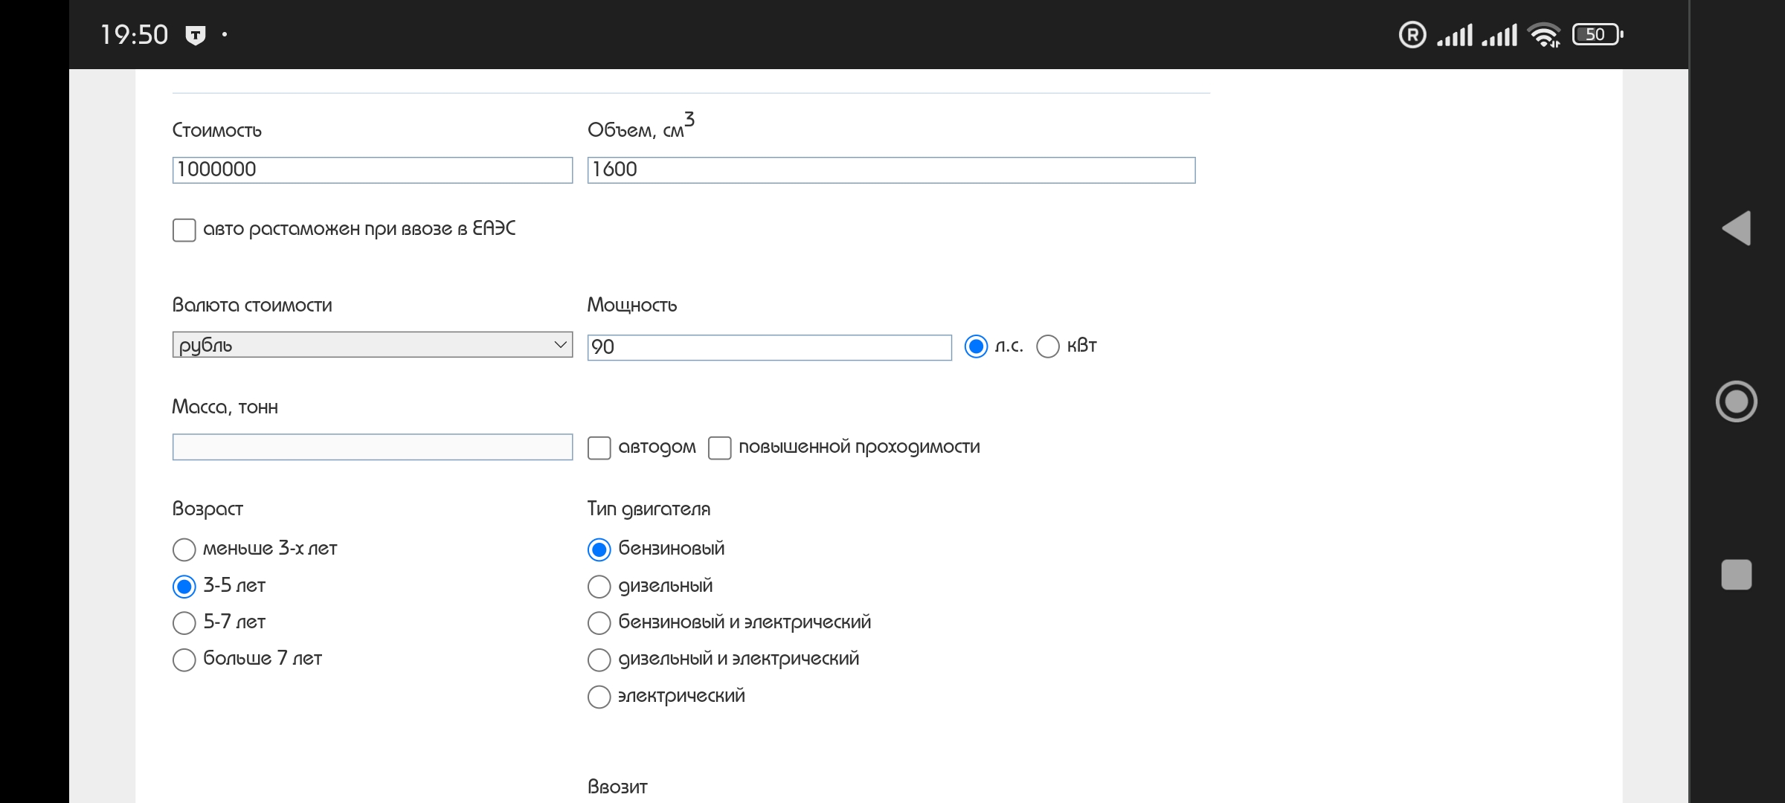Tick 'повышенной проходимости' checkbox
The image size is (1785, 803).
[x=719, y=448]
